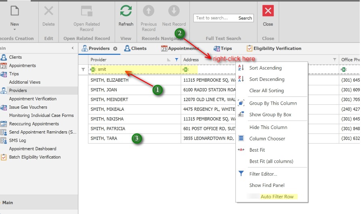Click the Text to search field
This screenshot has height=214, width=361.
pyautogui.click(x=216, y=18)
